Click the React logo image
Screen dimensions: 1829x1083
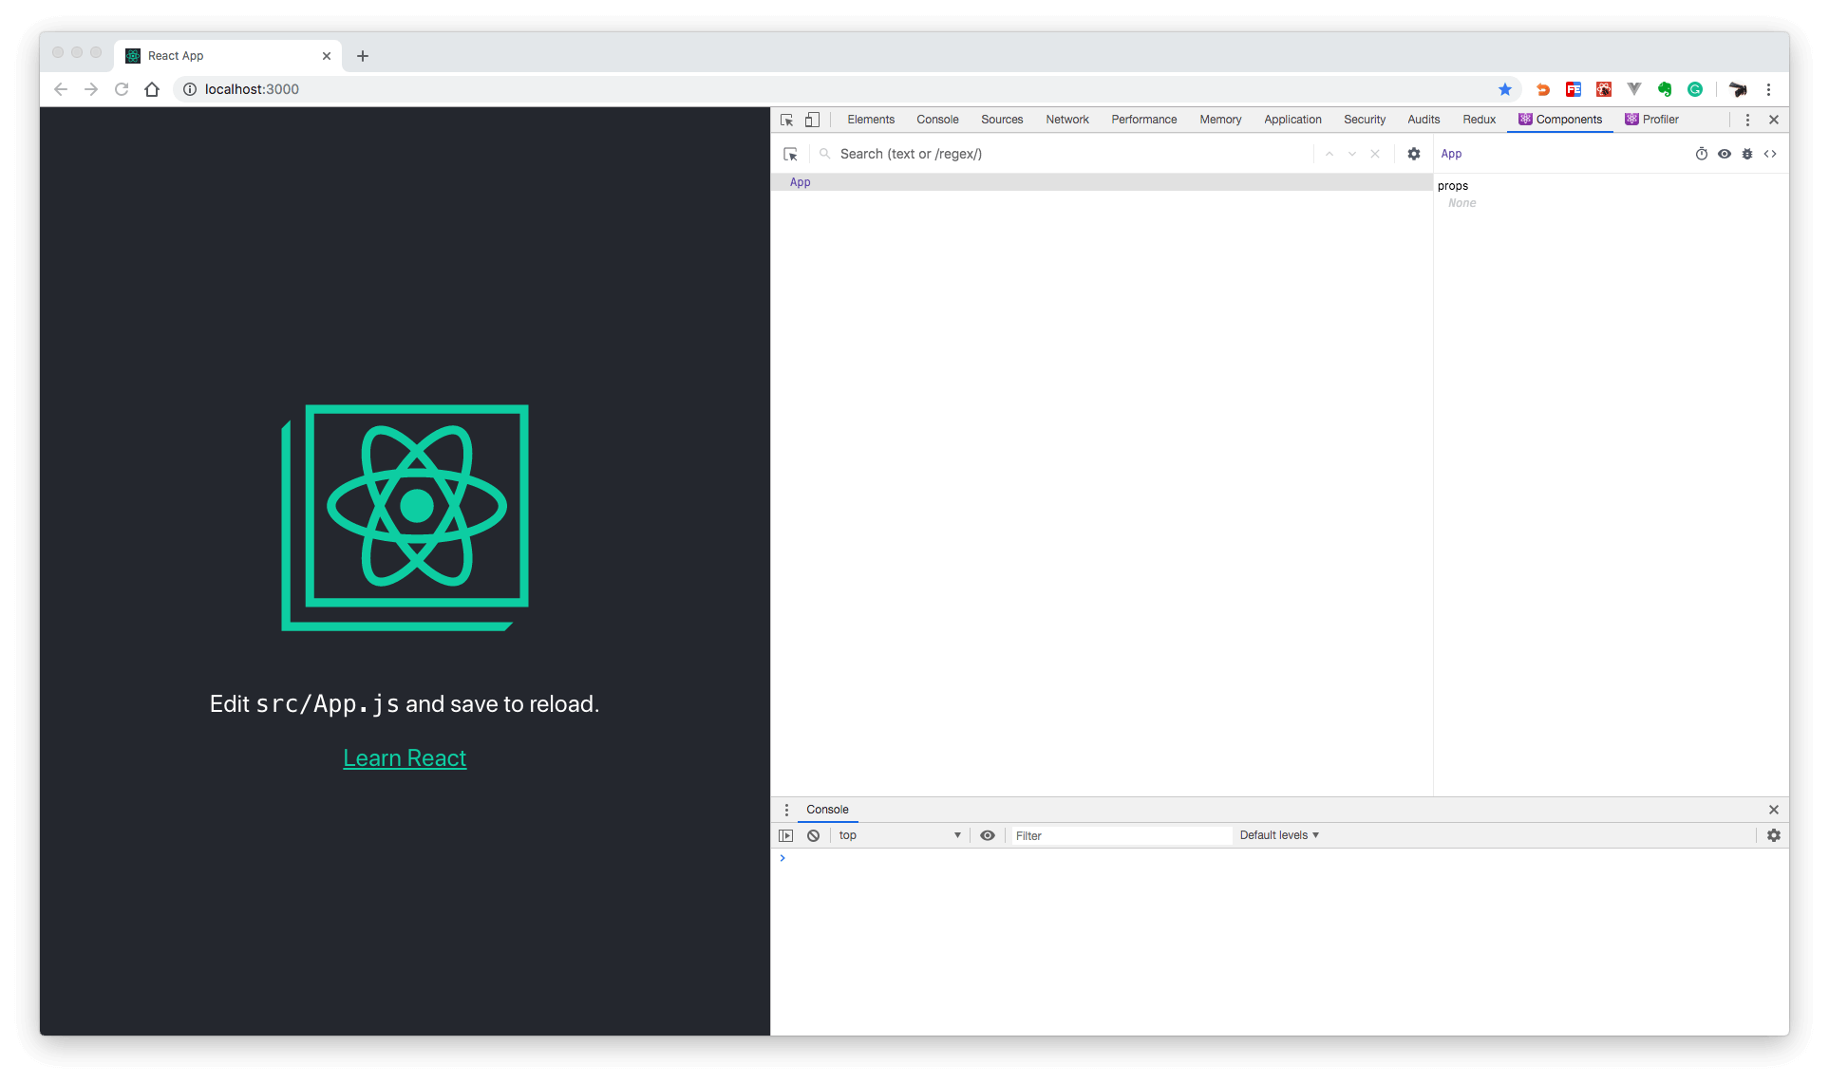click(x=405, y=517)
